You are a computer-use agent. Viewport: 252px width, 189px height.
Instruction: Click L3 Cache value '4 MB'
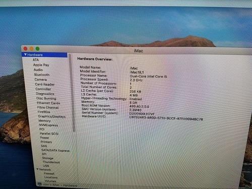coord(134,95)
